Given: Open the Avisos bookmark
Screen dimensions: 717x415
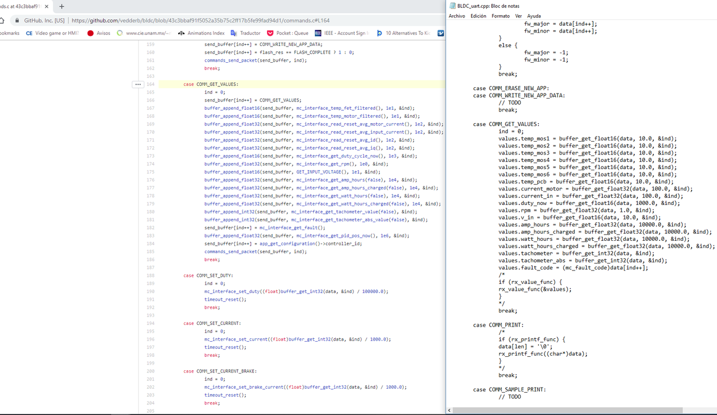Looking at the screenshot, I should pyautogui.click(x=99, y=33).
